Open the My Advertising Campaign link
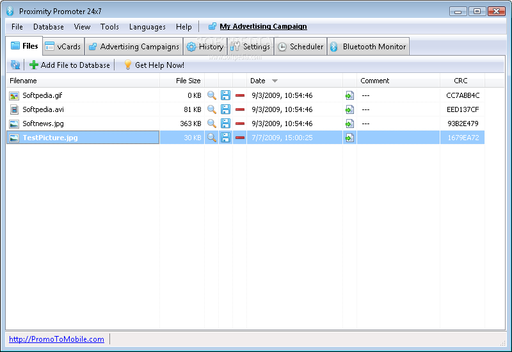512x352 pixels. 263,26
